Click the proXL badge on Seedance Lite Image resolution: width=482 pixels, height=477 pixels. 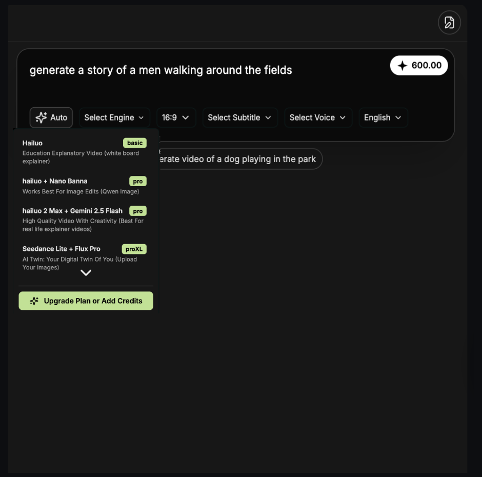pyautogui.click(x=134, y=249)
